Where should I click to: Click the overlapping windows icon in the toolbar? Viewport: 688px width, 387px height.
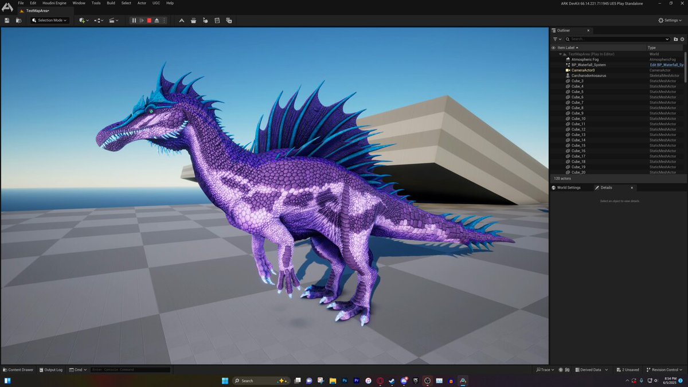(229, 20)
